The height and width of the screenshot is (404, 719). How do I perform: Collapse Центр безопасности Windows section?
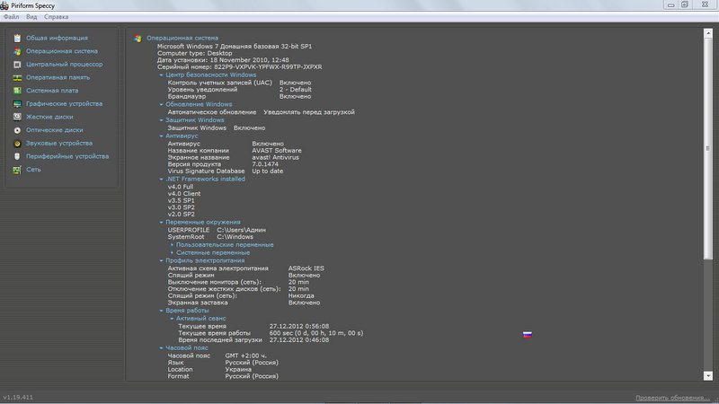(161, 75)
